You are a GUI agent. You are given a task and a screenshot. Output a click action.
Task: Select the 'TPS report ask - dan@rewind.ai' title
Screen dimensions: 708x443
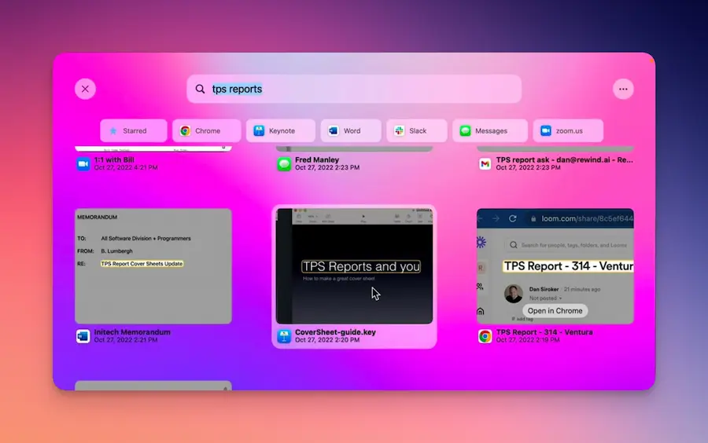click(564, 159)
